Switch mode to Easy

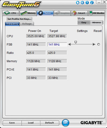click(x=84, y=22)
